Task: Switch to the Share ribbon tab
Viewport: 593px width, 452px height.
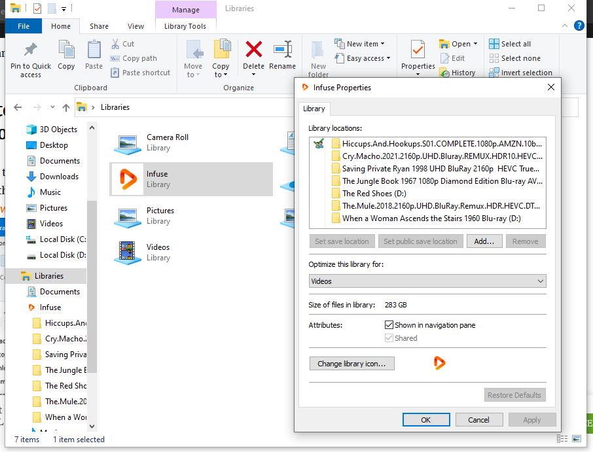Action: coord(99,26)
